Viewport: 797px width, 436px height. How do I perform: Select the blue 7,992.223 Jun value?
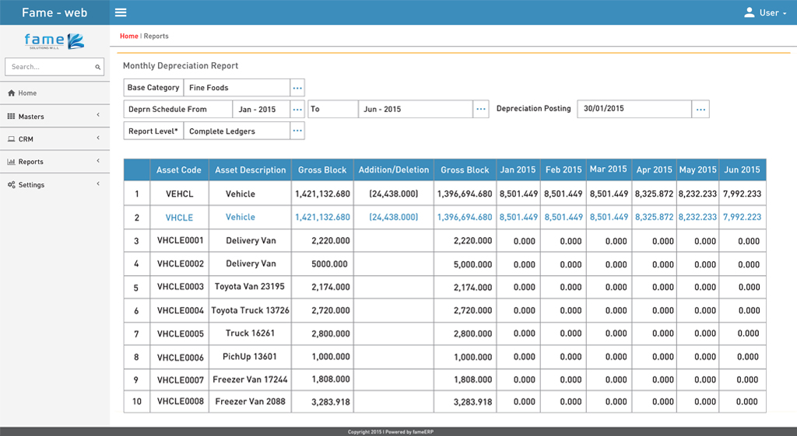pos(742,218)
